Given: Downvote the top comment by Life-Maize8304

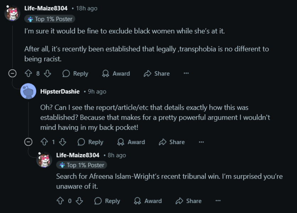Looking at the screenshot, I should [48, 73].
